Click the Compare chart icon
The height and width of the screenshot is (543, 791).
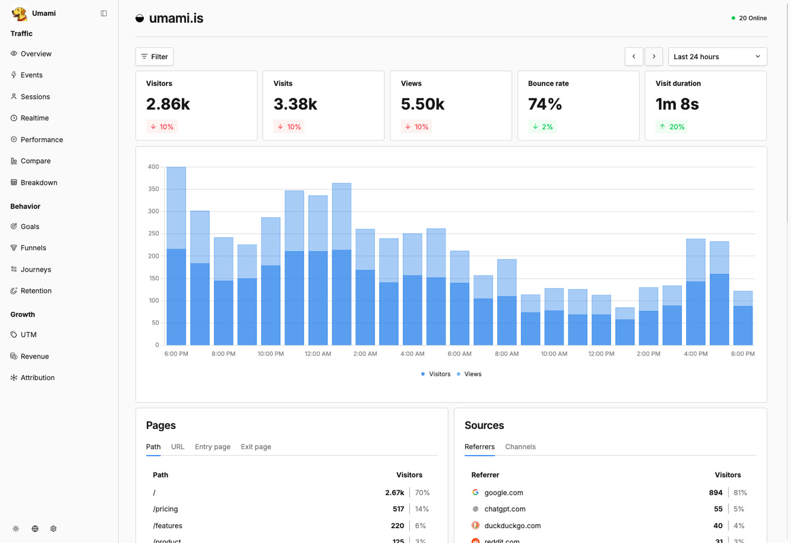click(14, 161)
